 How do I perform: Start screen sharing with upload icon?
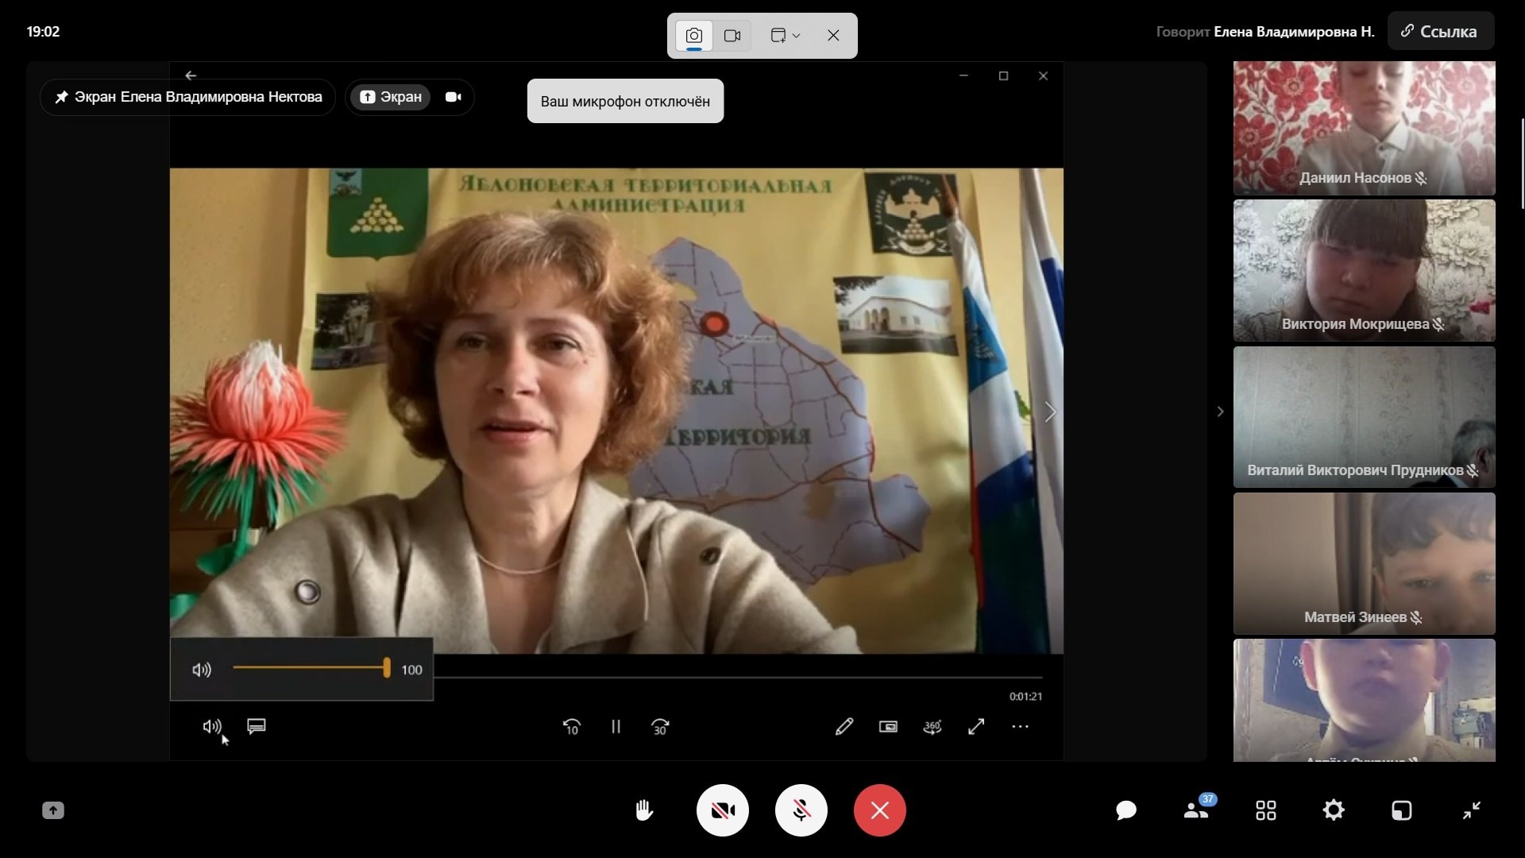[x=53, y=810]
